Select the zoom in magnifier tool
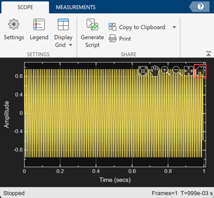This screenshot has height=198, width=214. [x=166, y=71]
